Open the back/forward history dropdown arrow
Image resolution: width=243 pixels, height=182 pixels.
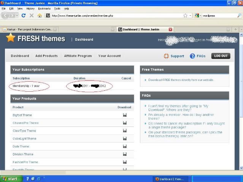pos(17,16)
